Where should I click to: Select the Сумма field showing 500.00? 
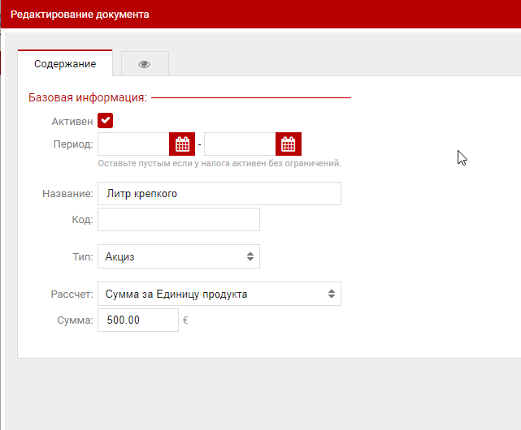tap(137, 320)
